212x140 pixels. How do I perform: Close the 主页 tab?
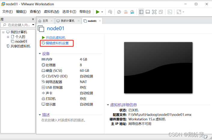52,21
